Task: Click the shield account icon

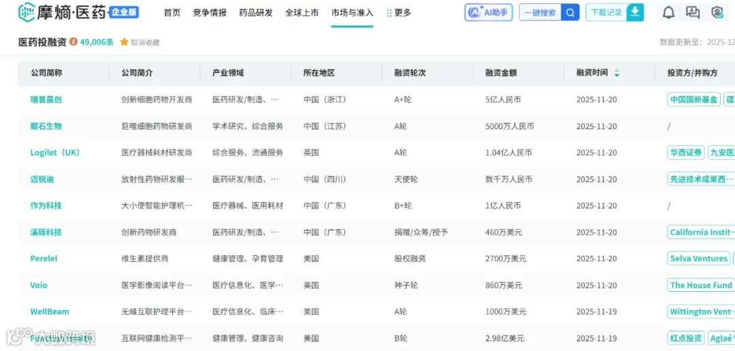Action: (x=717, y=13)
